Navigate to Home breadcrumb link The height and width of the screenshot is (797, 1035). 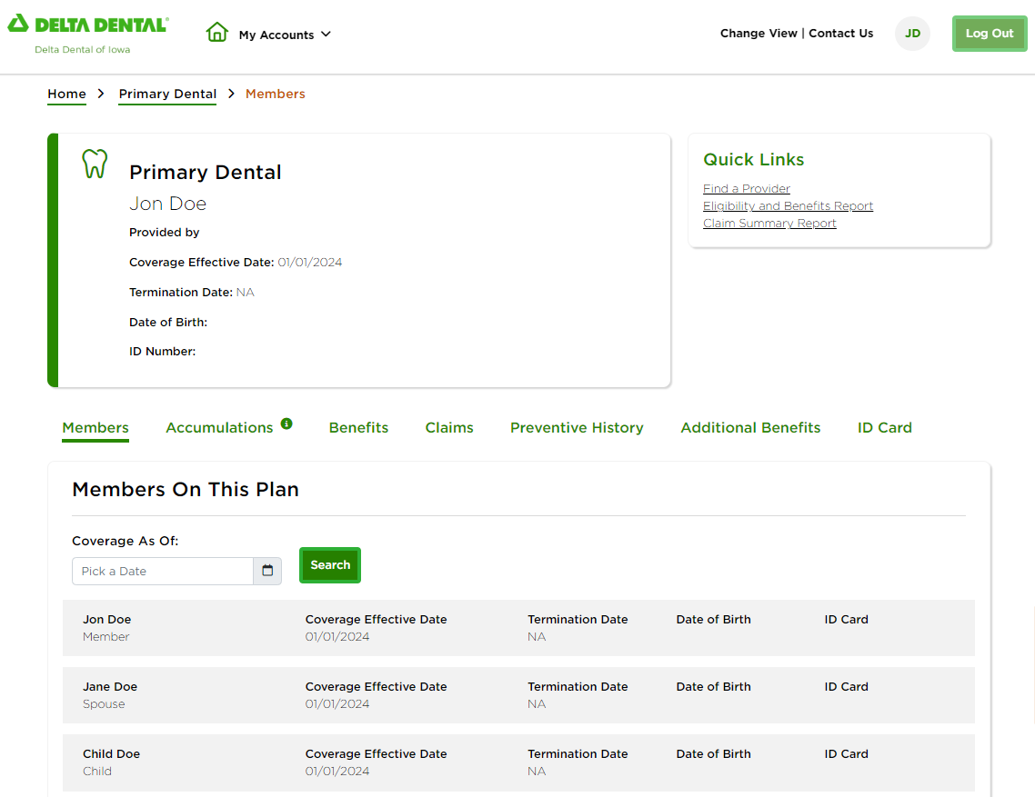pyautogui.click(x=66, y=94)
